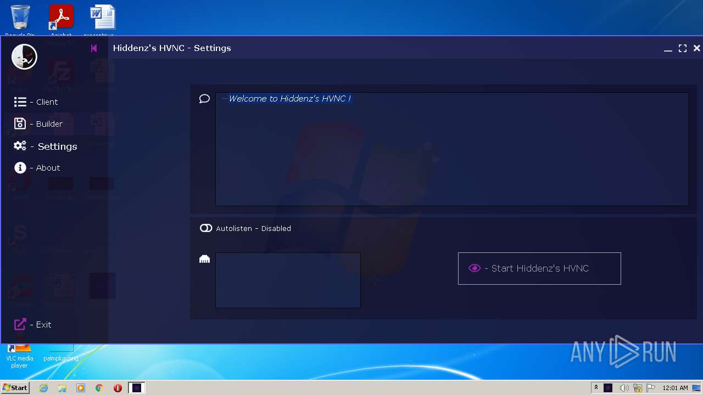The width and height of the screenshot is (703, 395).
Task: Click the Show desktop monitor button in the tray
Action: 696,388
